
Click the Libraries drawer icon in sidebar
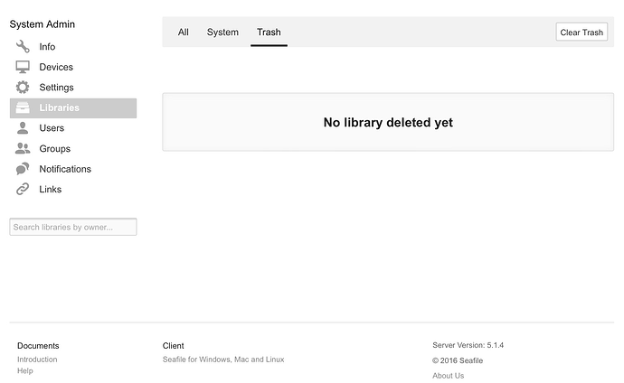[23, 108]
